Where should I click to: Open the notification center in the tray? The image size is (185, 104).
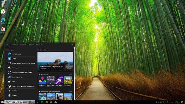click(182, 102)
